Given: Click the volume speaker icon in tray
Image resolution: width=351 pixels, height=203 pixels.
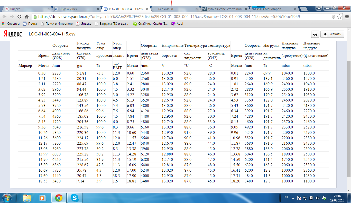Looking at the screenshot, I should 318,198.
